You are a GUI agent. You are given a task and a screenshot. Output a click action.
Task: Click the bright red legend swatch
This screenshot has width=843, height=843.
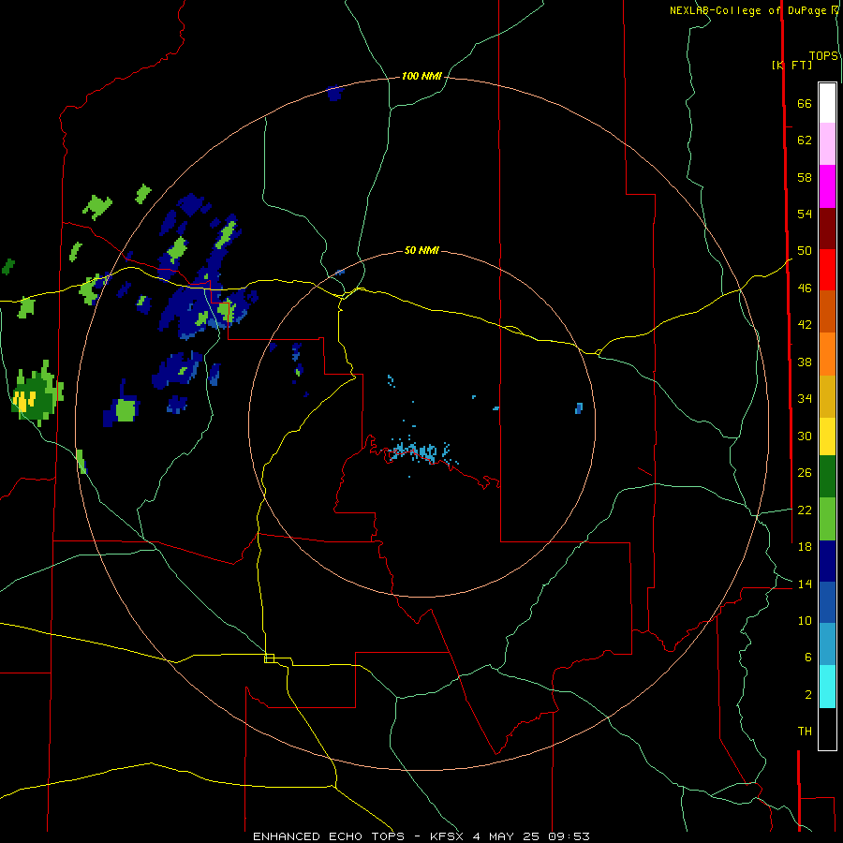click(827, 270)
